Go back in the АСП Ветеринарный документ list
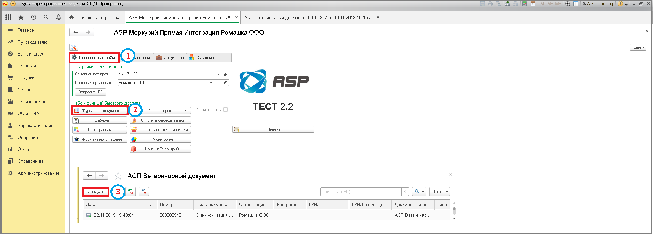 point(89,175)
